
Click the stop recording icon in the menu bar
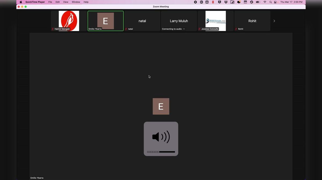pyautogui.click(x=195, y=2)
